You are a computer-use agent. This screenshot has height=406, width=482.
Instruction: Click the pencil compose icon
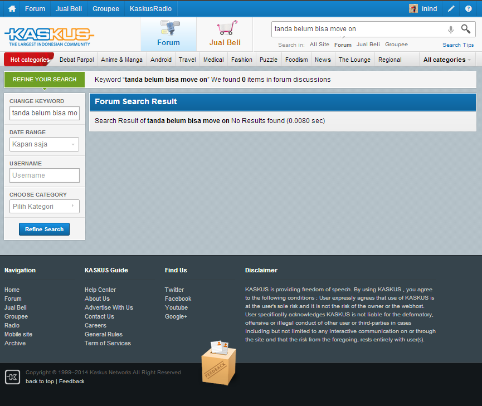click(x=451, y=8)
